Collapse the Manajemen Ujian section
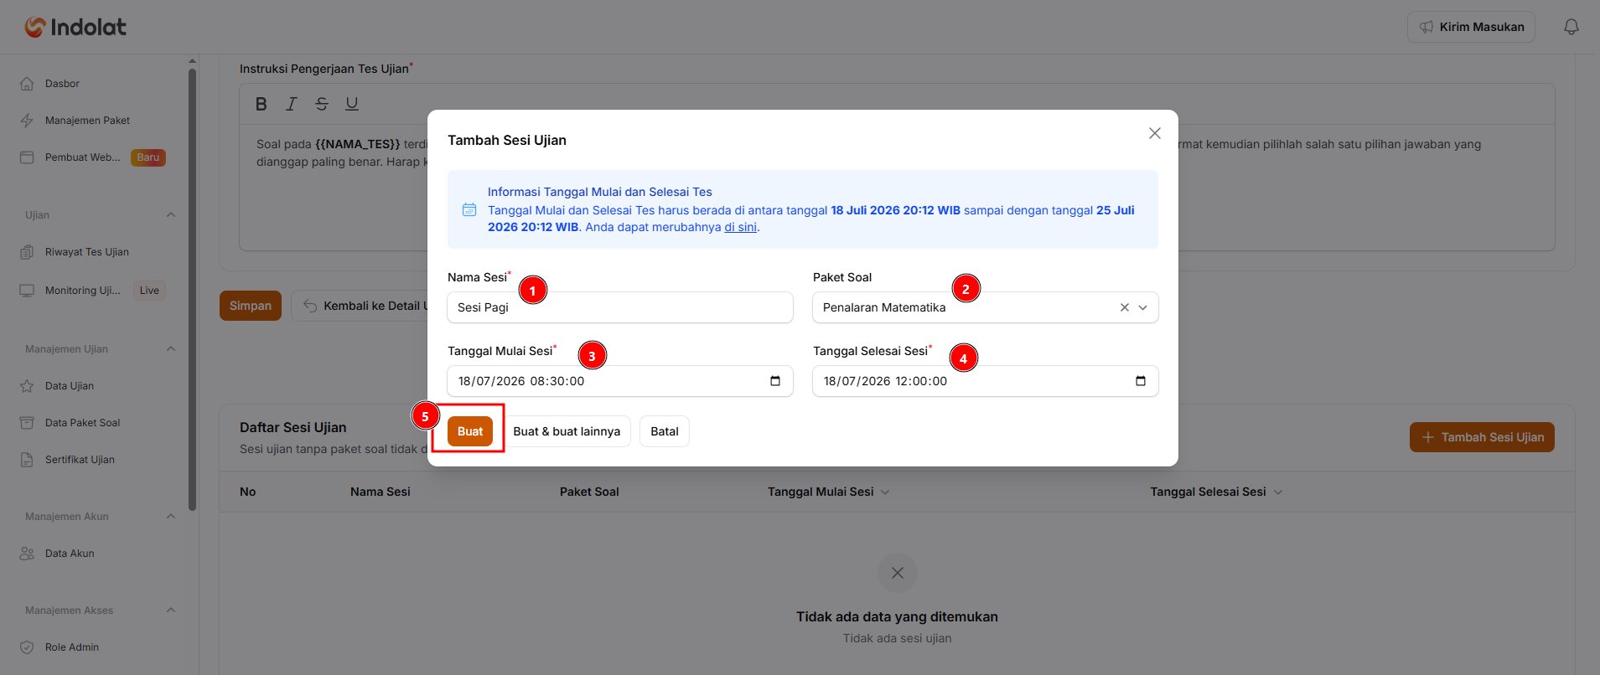 (x=171, y=349)
